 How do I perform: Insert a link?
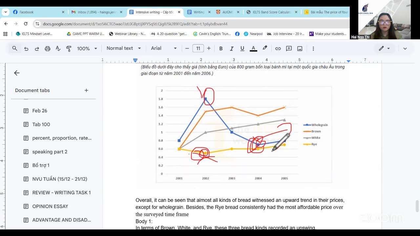click(278, 49)
